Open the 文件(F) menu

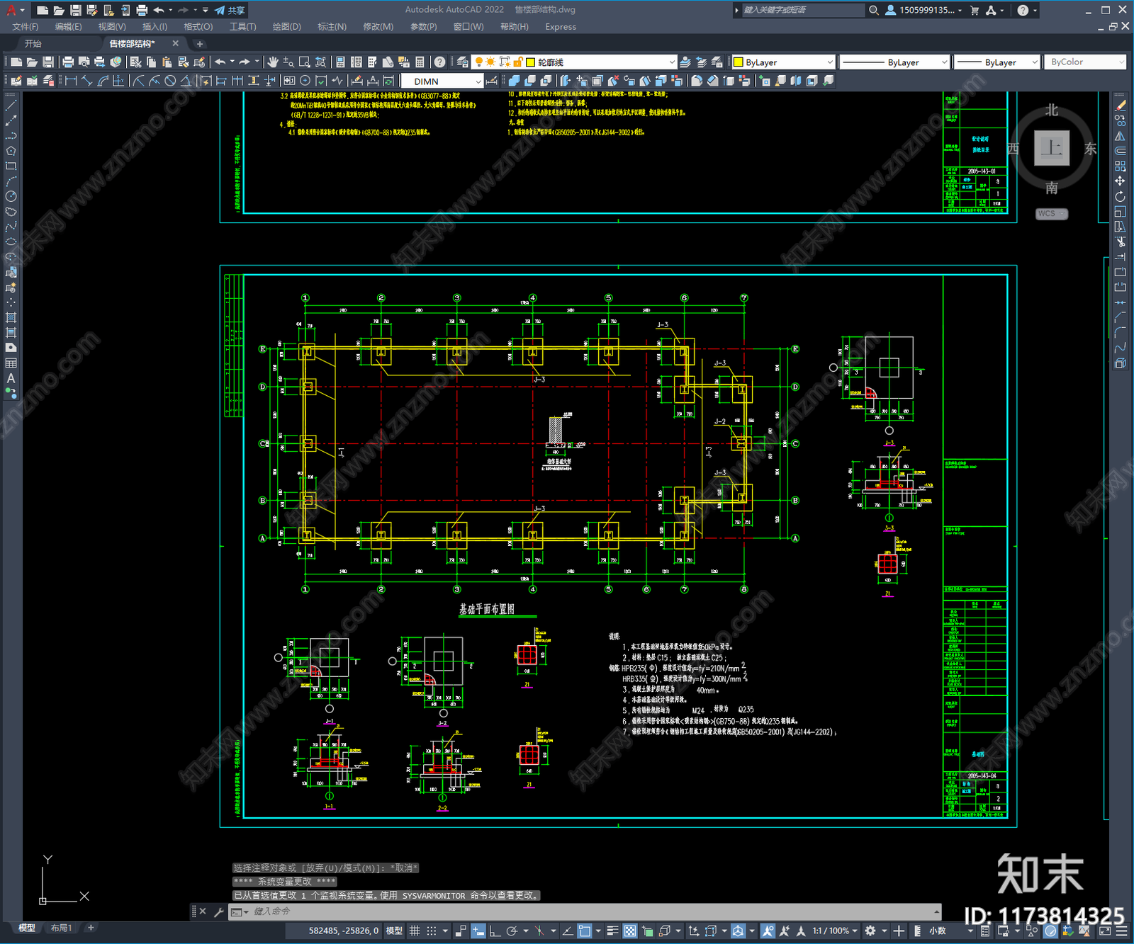[25, 27]
